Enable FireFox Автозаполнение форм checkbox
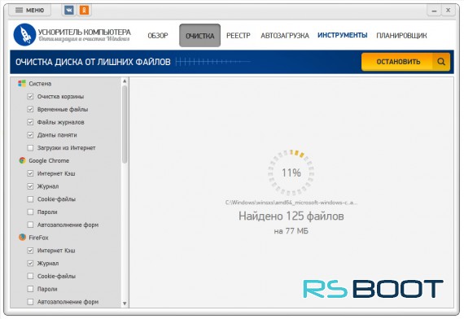 [x=30, y=302]
